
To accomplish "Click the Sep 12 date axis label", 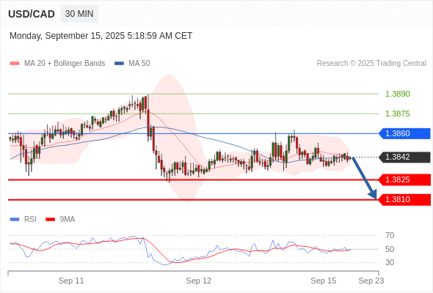I will 199,281.
